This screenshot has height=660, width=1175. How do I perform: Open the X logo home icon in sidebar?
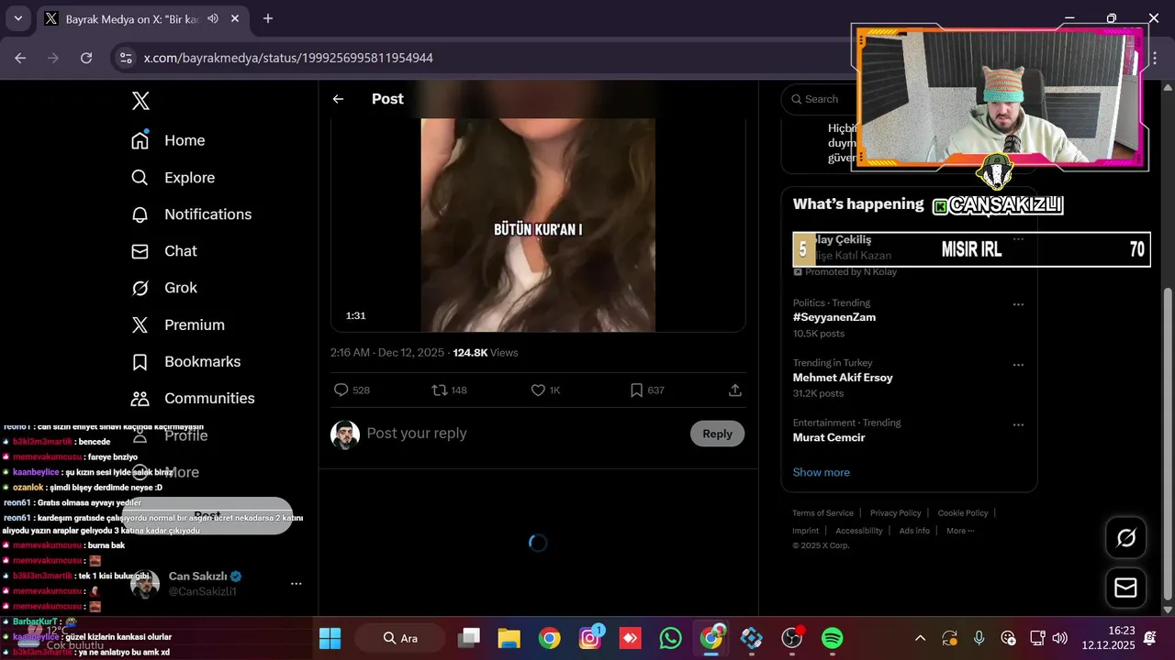click(x=140, y=100)
